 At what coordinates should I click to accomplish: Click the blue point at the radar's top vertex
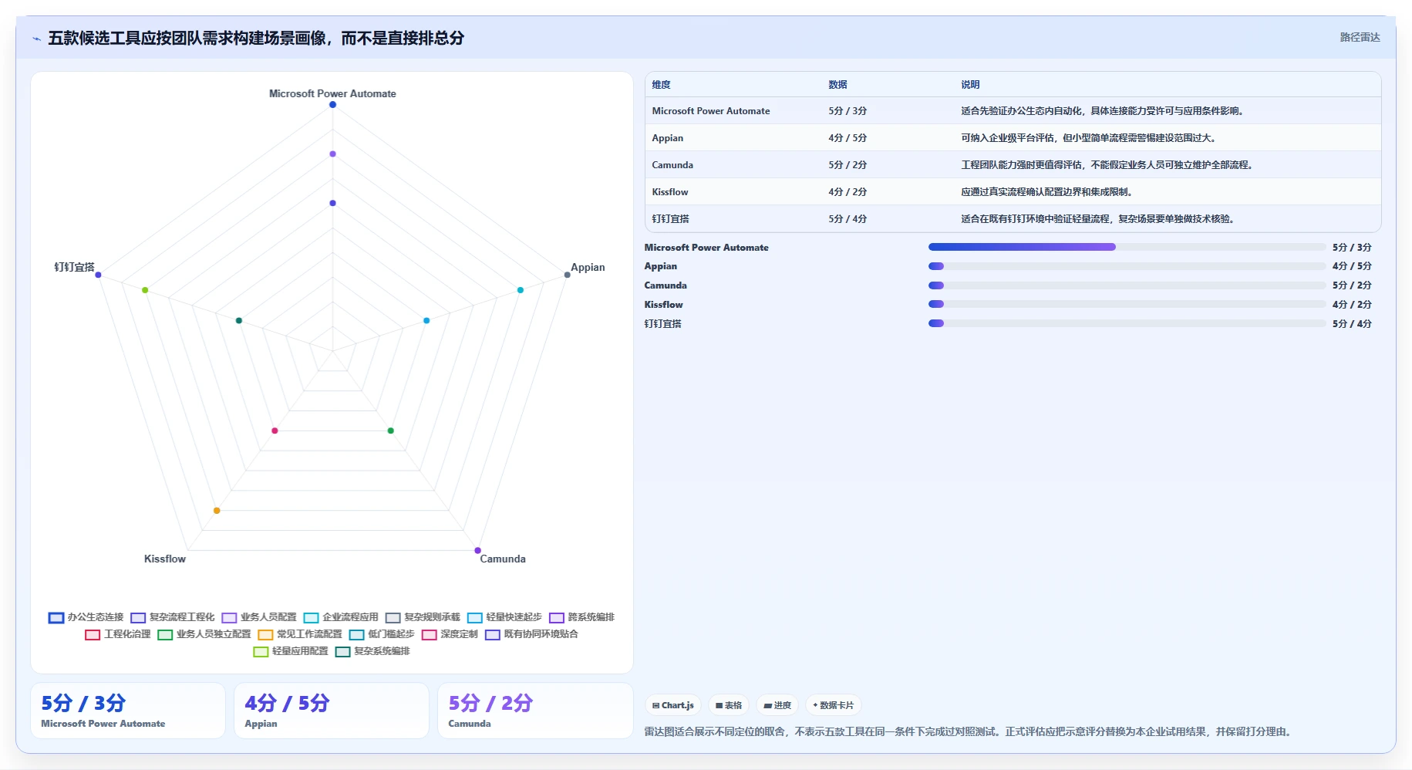click(332, 105)
